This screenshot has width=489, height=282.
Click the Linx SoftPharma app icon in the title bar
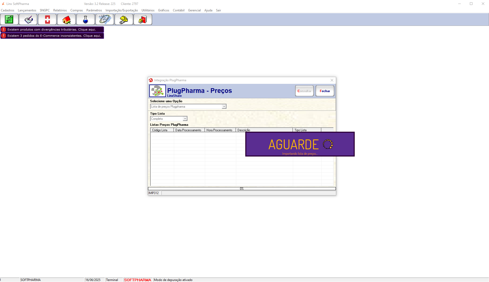(x=3, y=4)
